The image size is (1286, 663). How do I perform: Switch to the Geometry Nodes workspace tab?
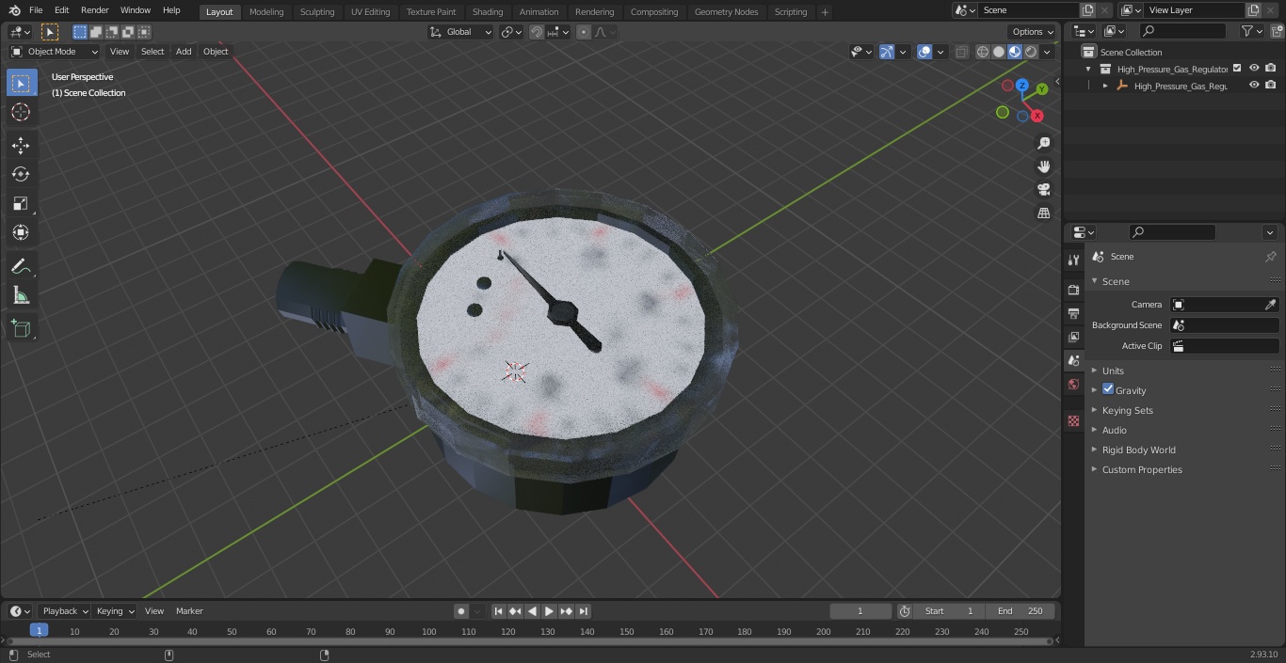coord(726,11)
